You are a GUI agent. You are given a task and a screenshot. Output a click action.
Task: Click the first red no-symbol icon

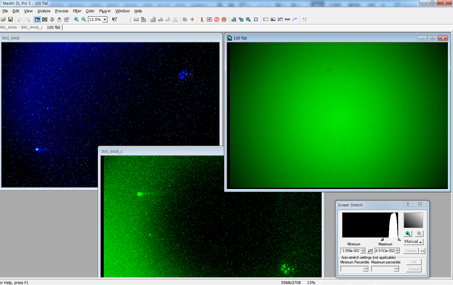pos(217,19)
